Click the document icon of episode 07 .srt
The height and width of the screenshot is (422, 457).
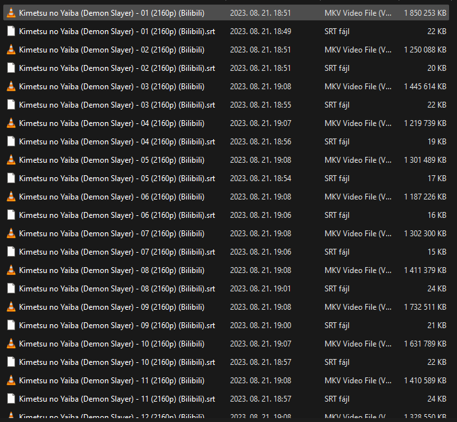coord(11,251)
